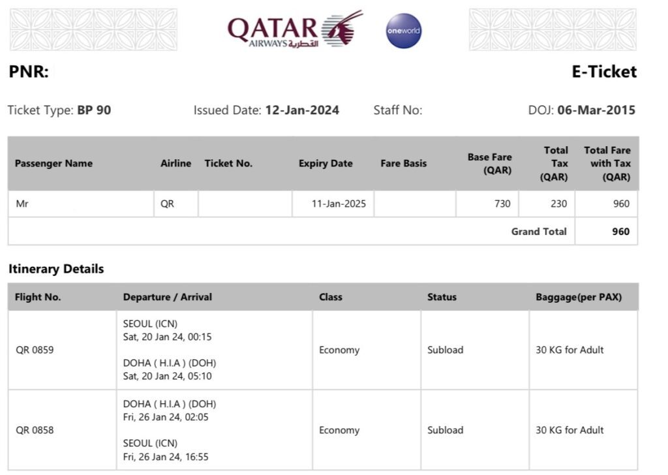The width and height of the screenshot is (668, 475).
Task: Click the Baggage(per PAX) column header
Action: coord(579,298)
